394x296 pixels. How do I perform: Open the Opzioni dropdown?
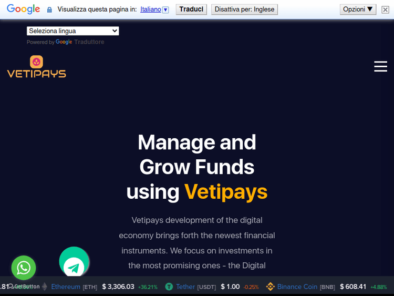click(x=358, y=9)
